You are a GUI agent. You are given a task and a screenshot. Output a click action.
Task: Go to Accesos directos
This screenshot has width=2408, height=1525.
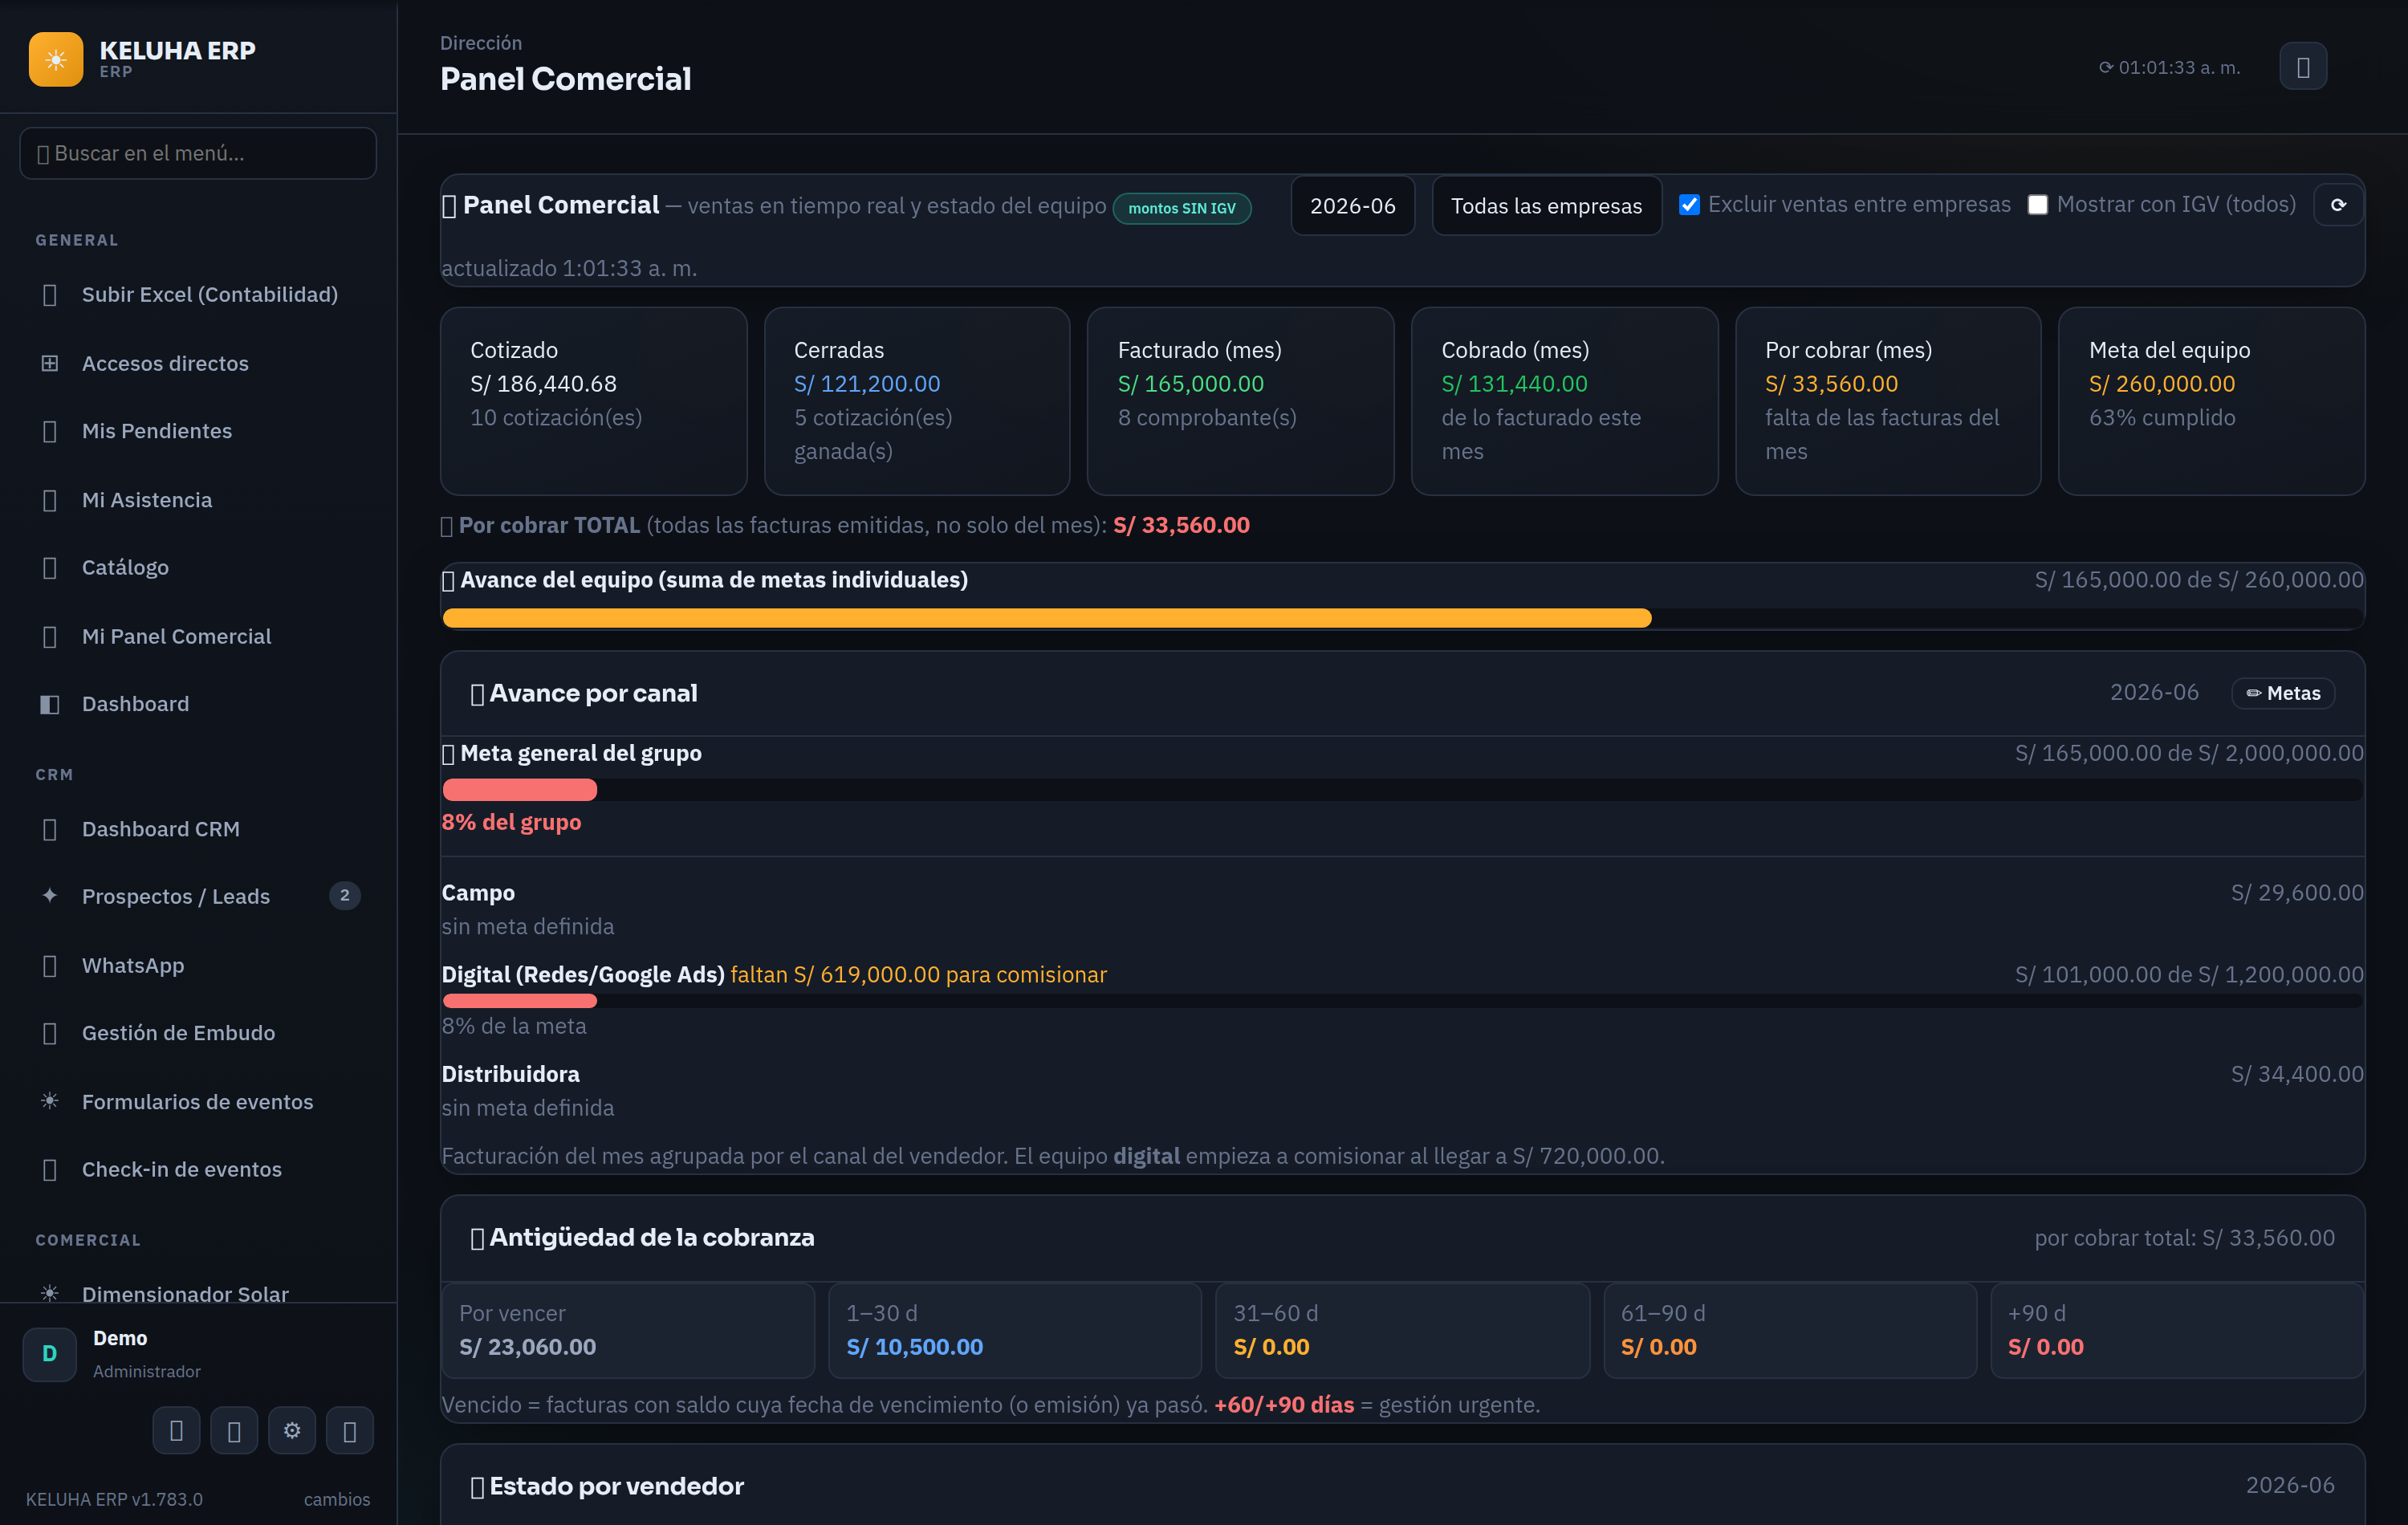pyautogui.click(x=198, y=363)
